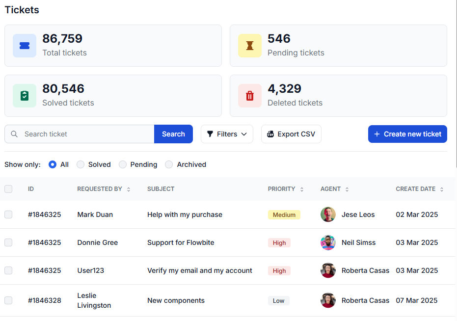Check the box for Mark Duan's ticket
The width and height of the screenshot is (457, 321).
8,214
